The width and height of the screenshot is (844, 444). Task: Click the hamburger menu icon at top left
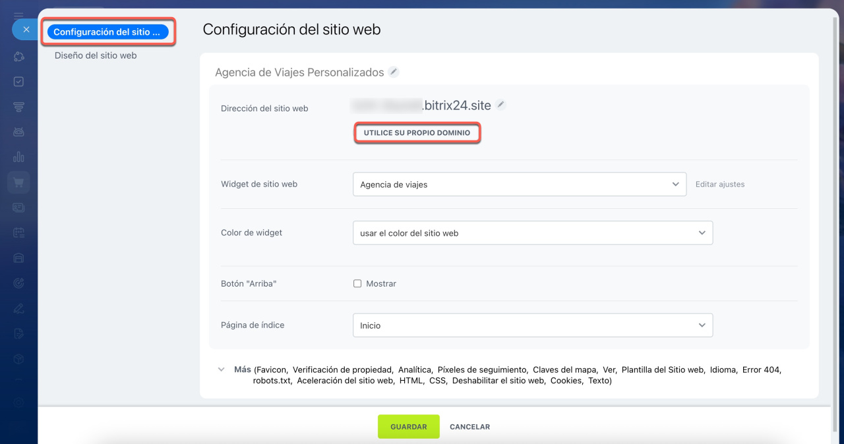18,14
